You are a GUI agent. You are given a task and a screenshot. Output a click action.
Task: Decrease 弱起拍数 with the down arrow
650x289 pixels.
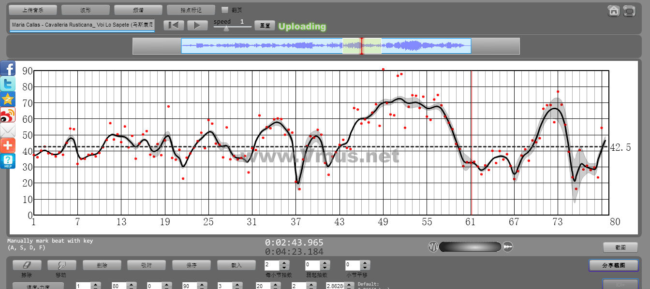pyautogui.click(x=325, y=268)
